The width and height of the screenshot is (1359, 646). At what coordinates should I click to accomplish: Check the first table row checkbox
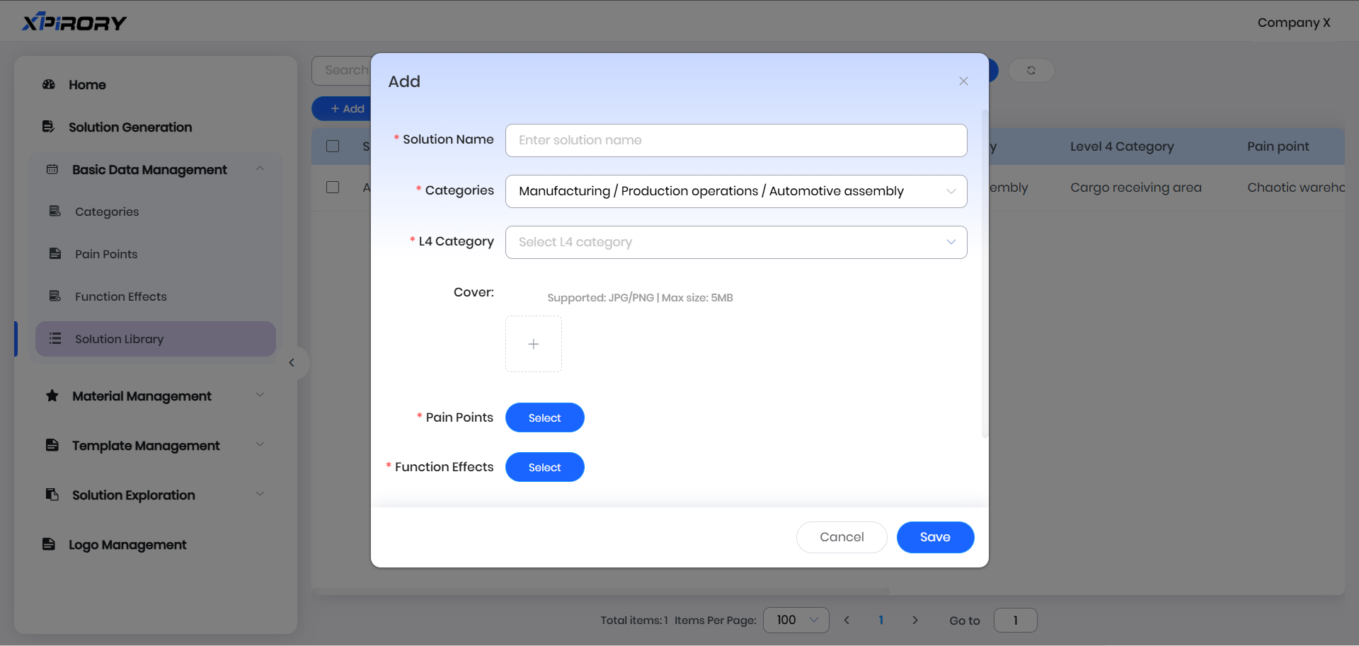333,188
